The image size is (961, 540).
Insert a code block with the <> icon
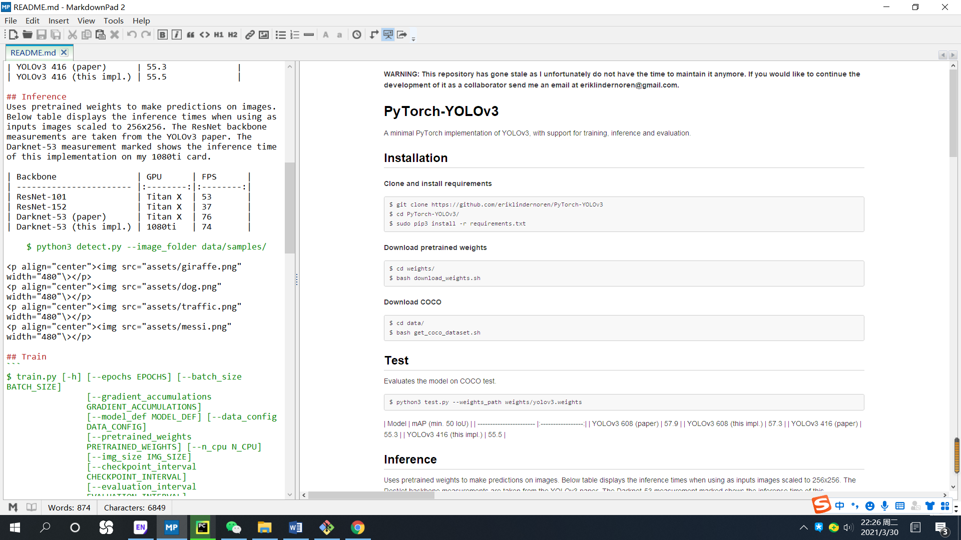(x=205, y=34)
